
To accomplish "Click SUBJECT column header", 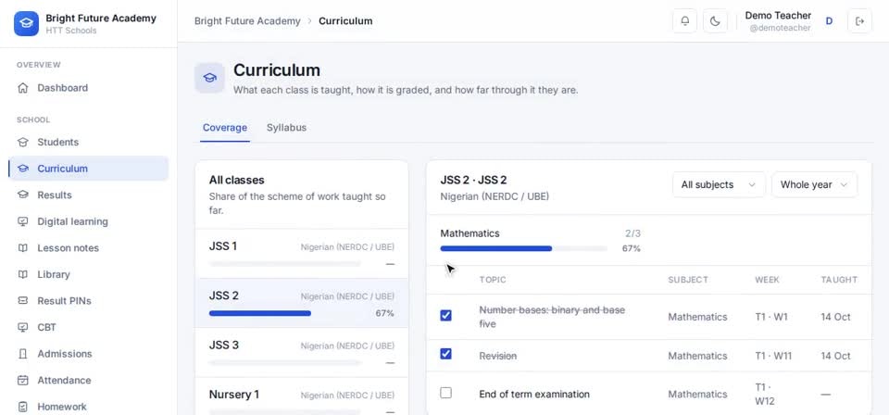I will [x=688, y=280].
